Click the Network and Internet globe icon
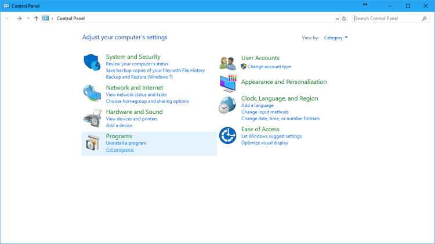This screenshot has height=244, width=435. (x=92, y=93)
